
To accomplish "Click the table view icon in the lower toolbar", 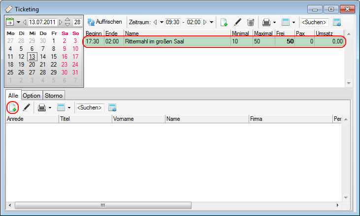I will pos(61,107).
